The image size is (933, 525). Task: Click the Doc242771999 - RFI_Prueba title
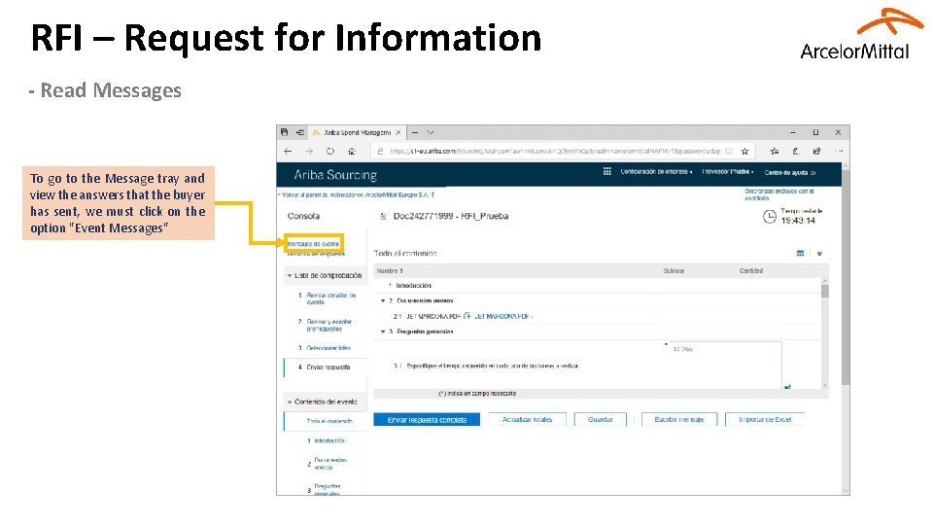pyautogui.click(x=450, y=216)
